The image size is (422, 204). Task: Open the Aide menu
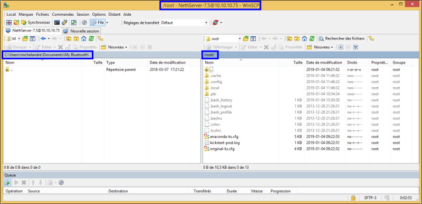click(127, 14)
